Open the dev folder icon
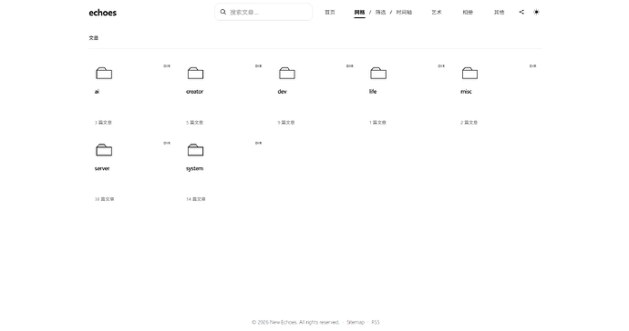Screen dimensions: 629x331 (287, 73)
